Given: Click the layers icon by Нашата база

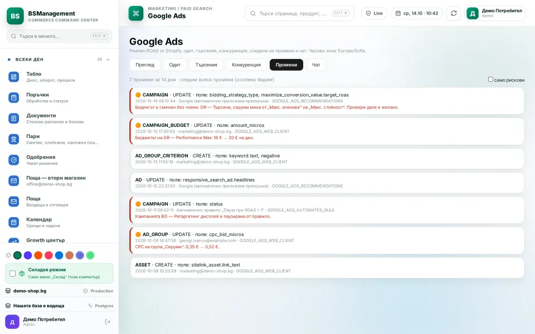Looking at the screenshot, I should tap(8, 306).
